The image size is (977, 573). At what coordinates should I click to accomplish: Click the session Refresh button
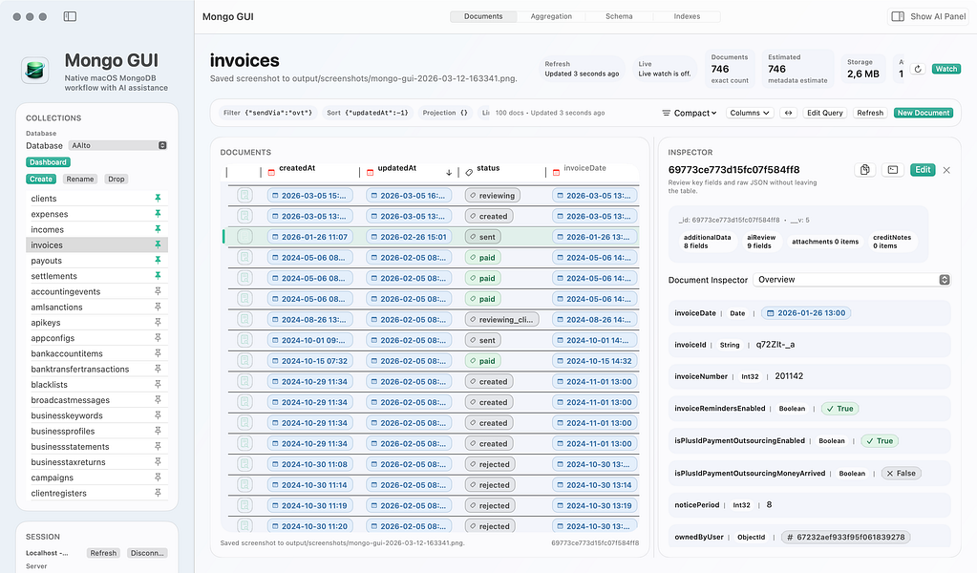click(103, 553)
